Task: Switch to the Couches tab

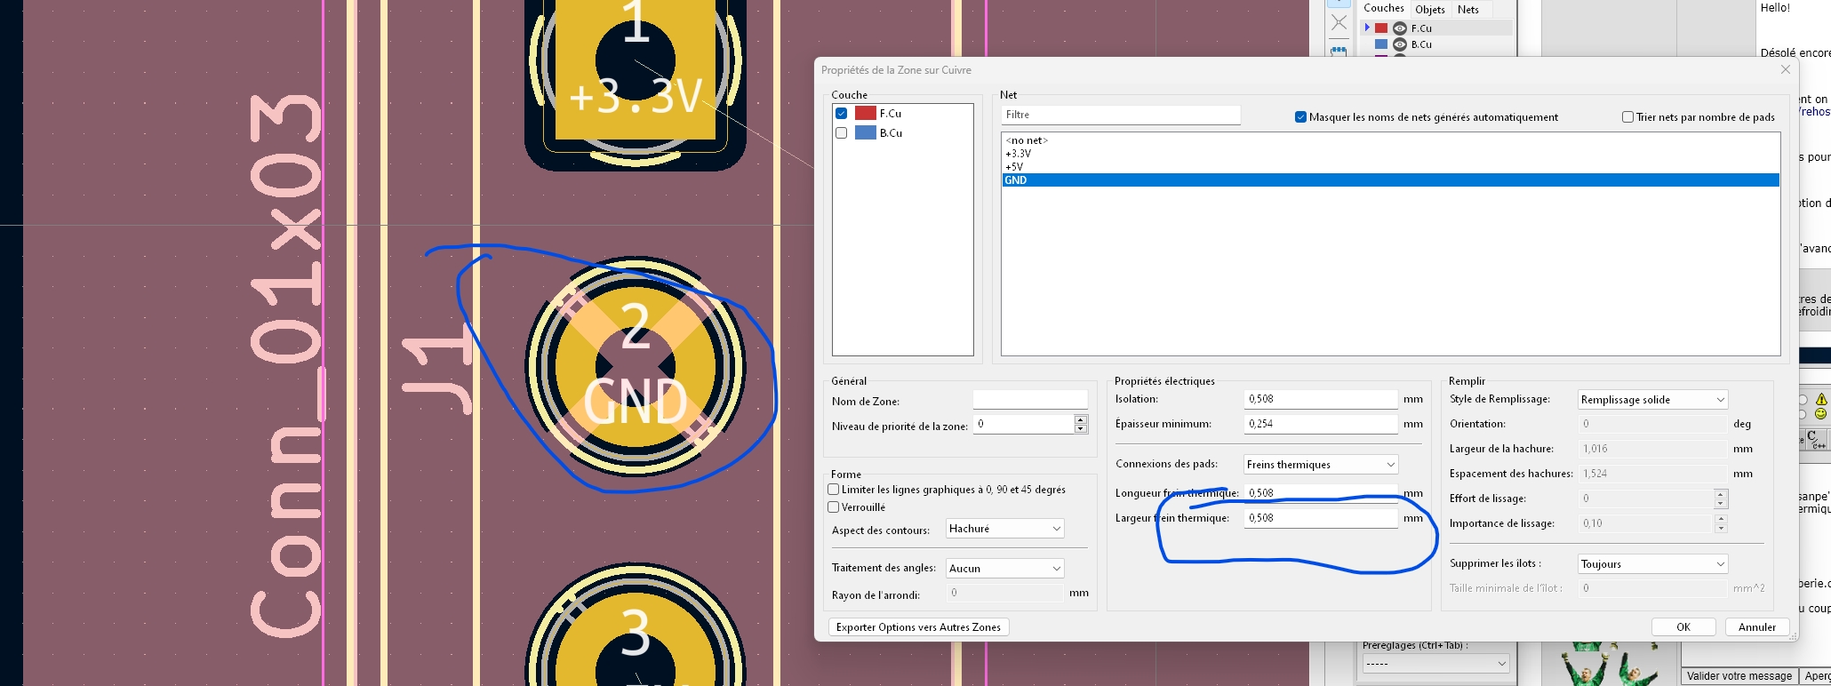Action: 1384,9
